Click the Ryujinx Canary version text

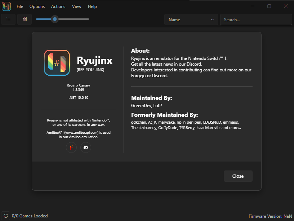pos(79,87)
